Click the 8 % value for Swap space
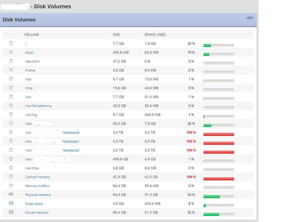The image size is (298, 222). [191, 204]
